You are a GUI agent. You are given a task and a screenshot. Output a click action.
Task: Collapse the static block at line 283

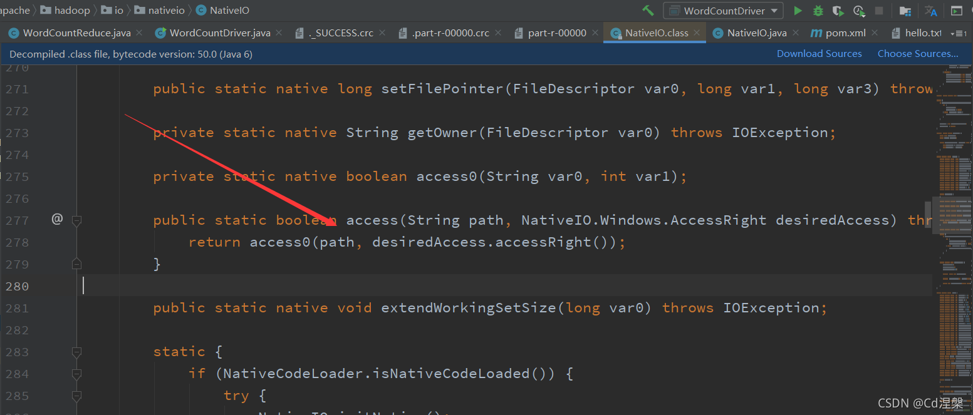(x=76, y=352)
